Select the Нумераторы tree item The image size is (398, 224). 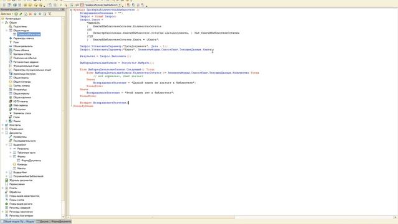click(x=20, y=137)
